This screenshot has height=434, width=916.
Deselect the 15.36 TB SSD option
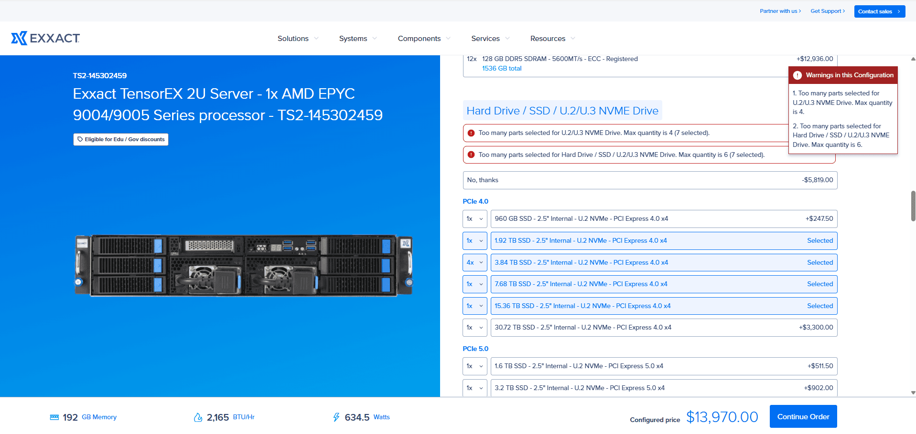click(664, 306)
